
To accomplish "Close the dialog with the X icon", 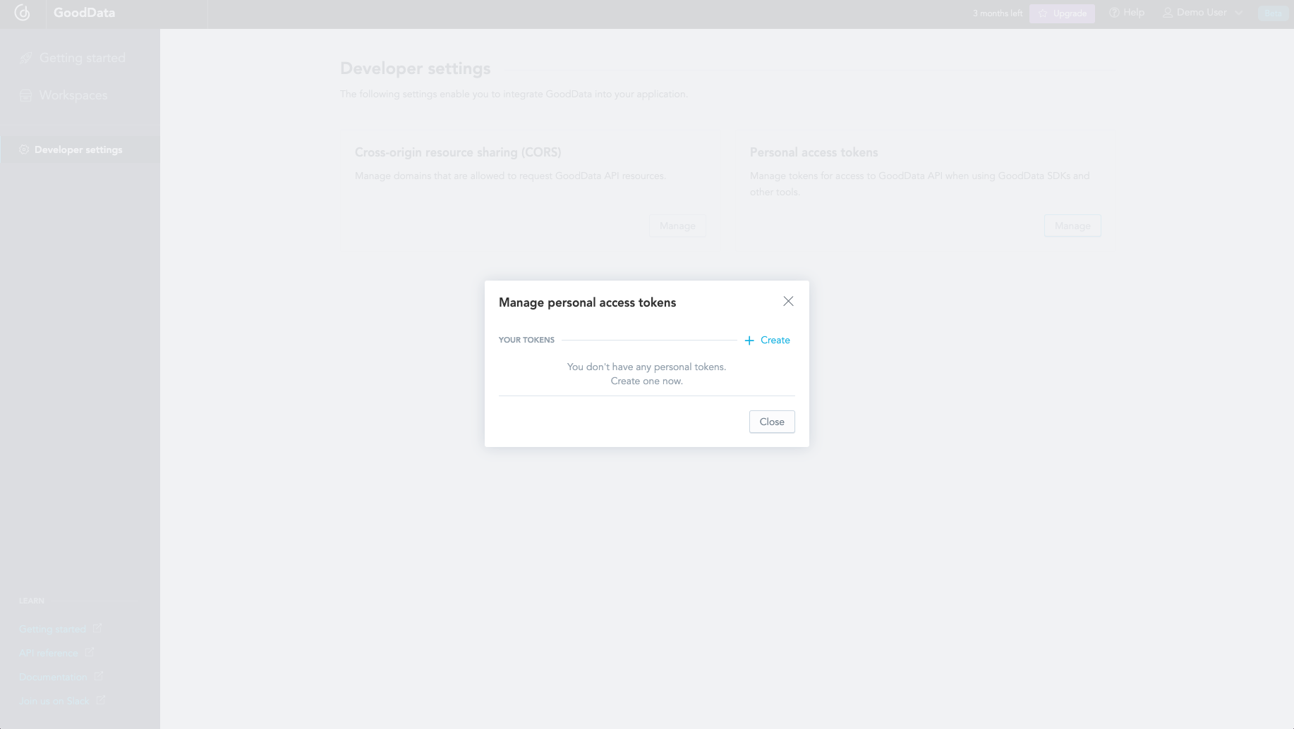I will click(788, 302).
